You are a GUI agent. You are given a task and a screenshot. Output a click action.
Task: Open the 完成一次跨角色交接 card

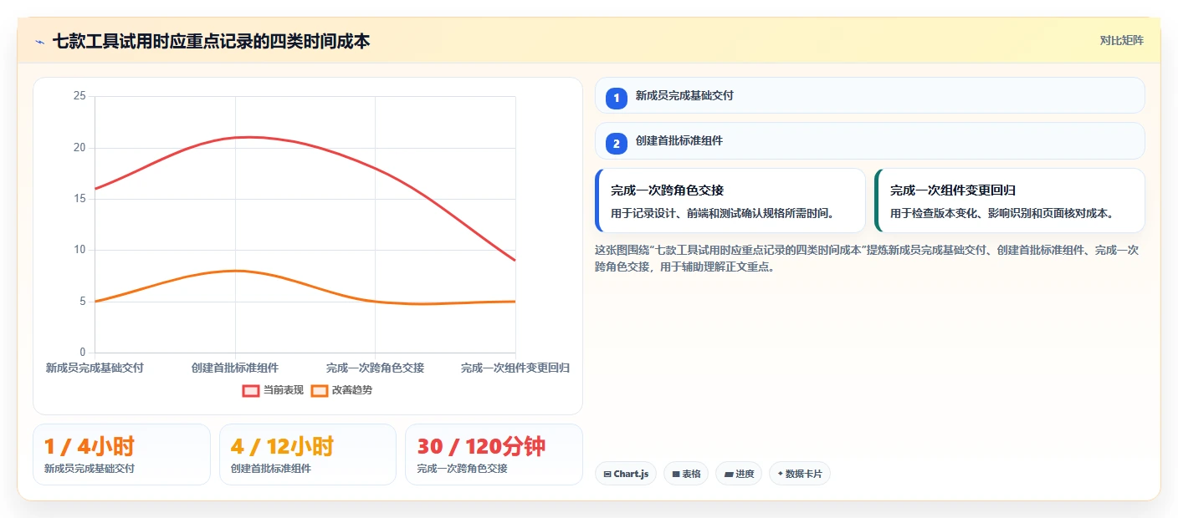(730, 201)
